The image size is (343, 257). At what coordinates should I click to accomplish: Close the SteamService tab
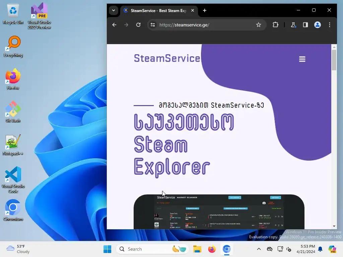pos(193,10)
